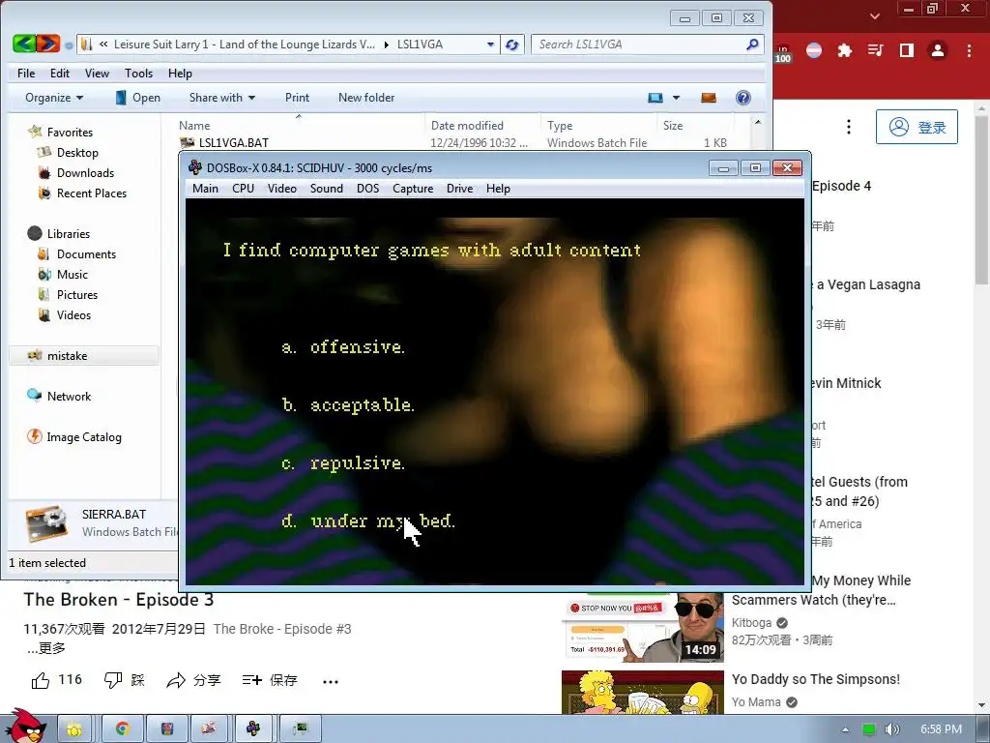990x743 pixels.
Task: Open Explorer Tools menu
Action: click(139, 74)
